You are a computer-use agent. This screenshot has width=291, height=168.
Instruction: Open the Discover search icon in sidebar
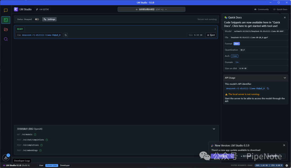coord(6,39)
